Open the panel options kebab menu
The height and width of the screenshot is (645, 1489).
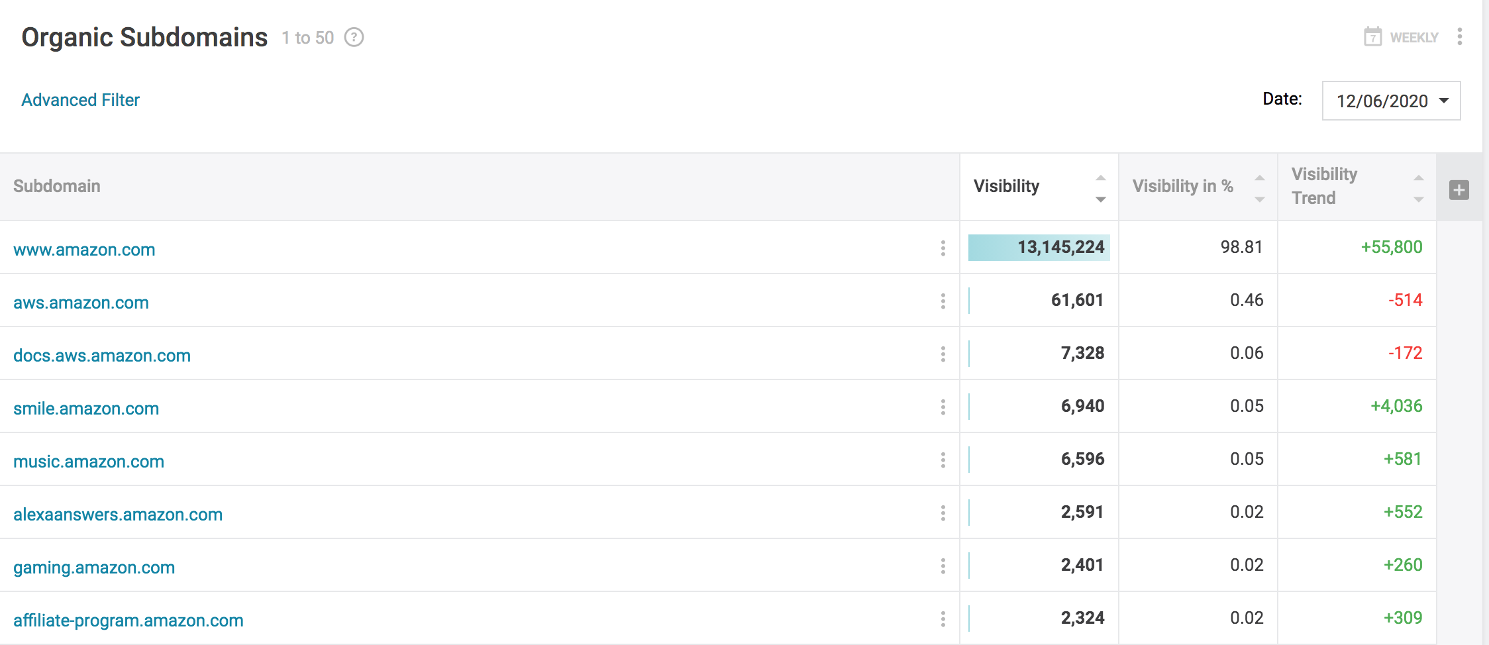1460,36
